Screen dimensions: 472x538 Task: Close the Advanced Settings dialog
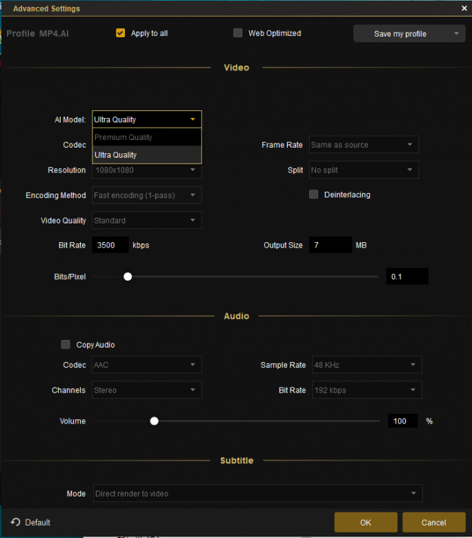[x=464, y=8]
